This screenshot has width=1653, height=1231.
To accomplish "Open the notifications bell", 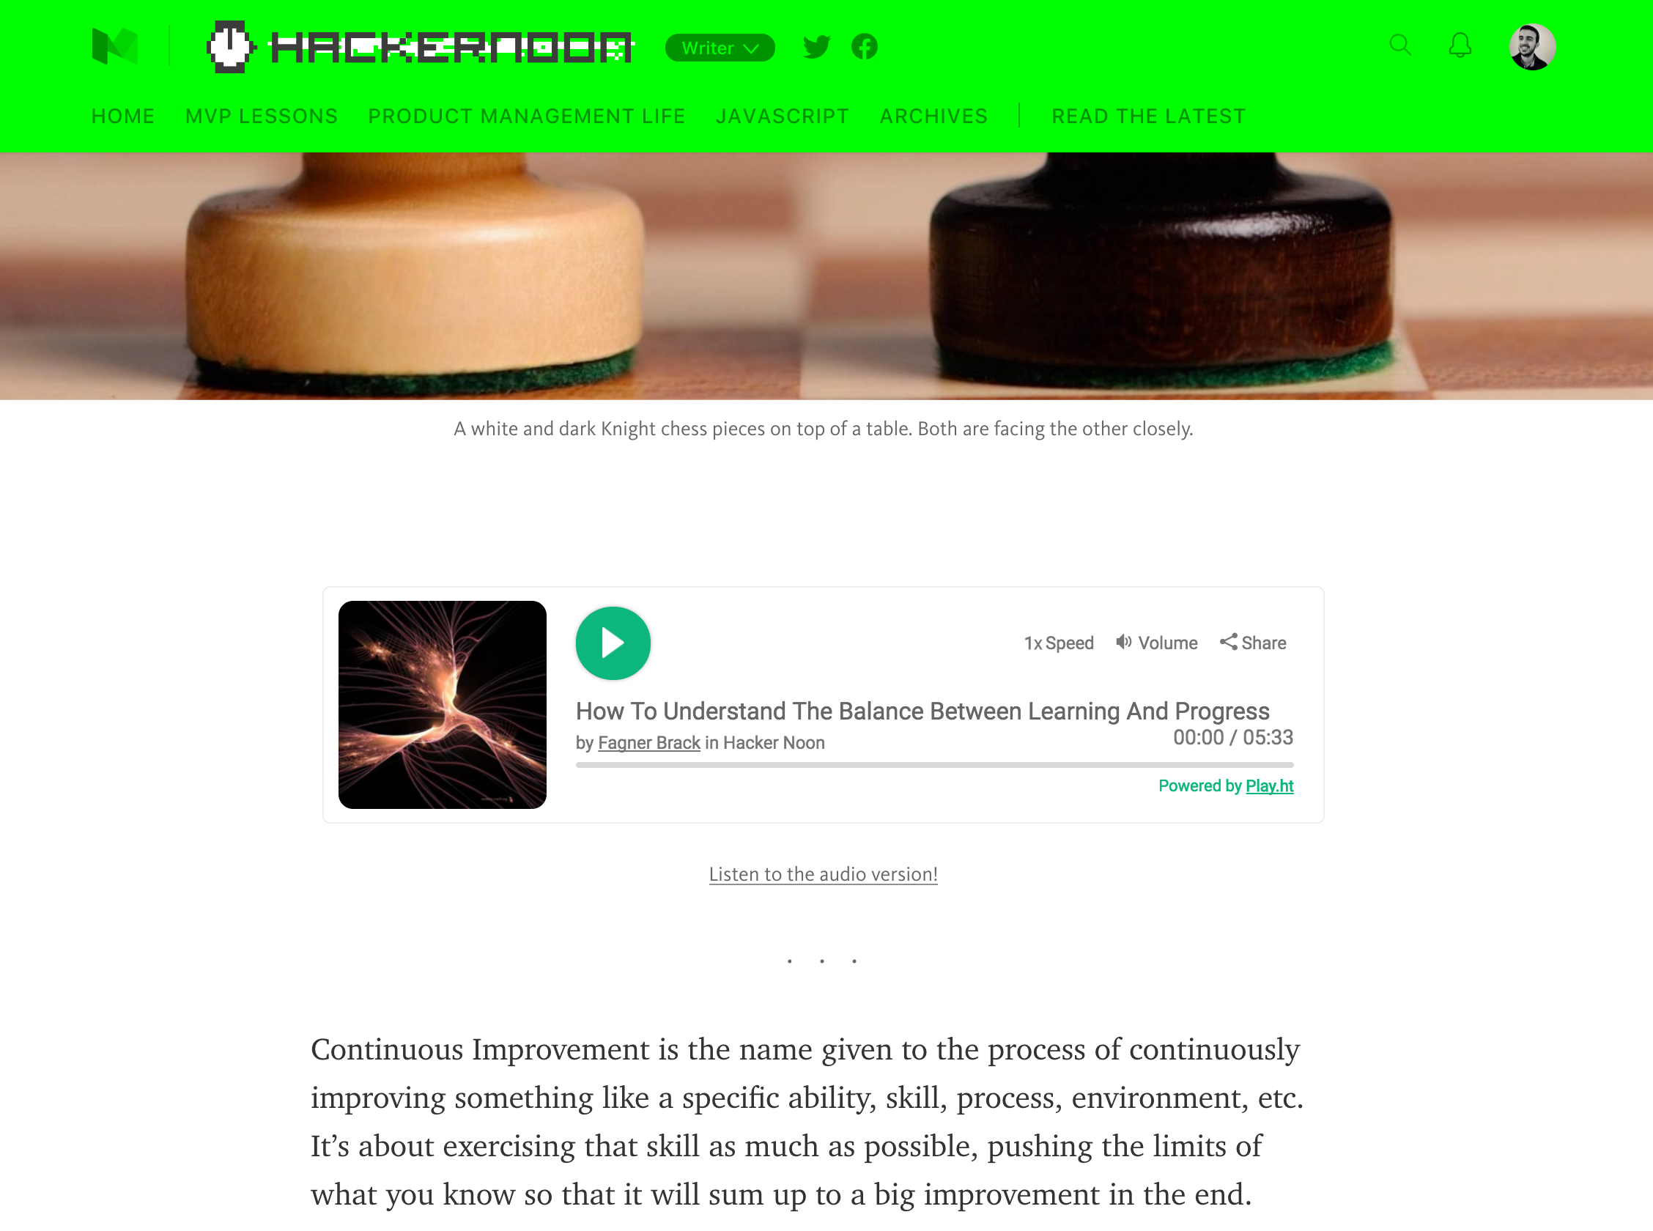I will [1460, 45].
